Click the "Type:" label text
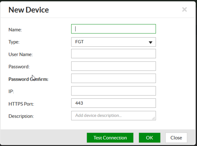Screen dimensions: 197x146 [x=14, y=42]
